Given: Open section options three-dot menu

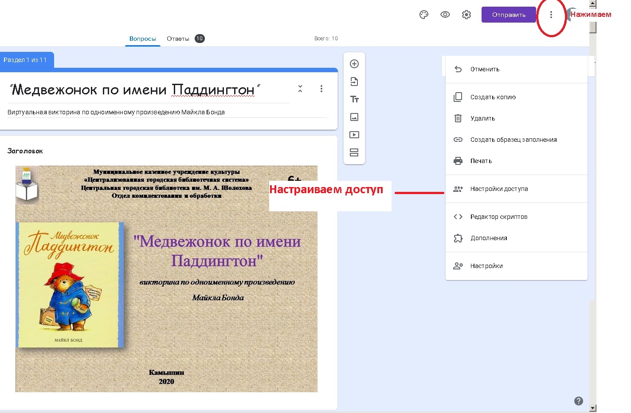Looking at the screenshot, I should point(321,89).
